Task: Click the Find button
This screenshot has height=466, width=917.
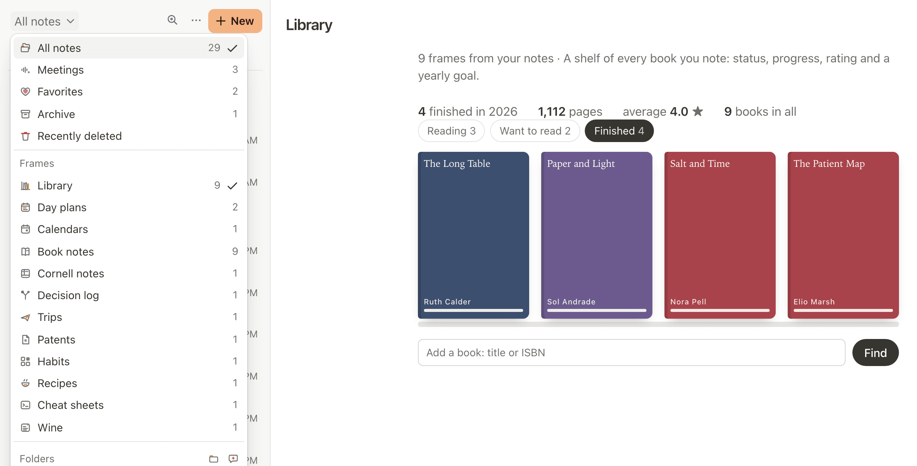Action: point(876,353)
